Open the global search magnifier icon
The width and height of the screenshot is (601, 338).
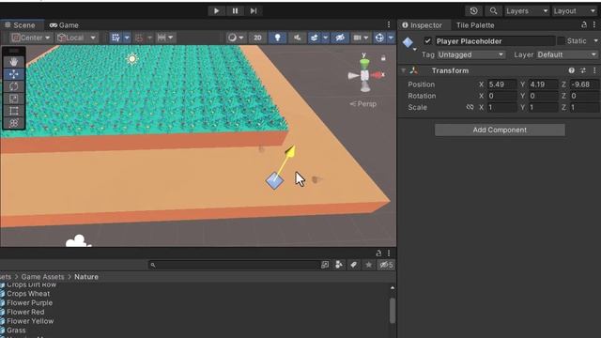[x=493, y=11]
